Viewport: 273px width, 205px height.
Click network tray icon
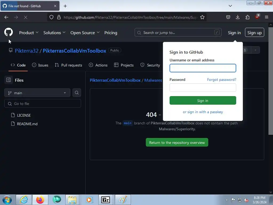coord(240,200)
